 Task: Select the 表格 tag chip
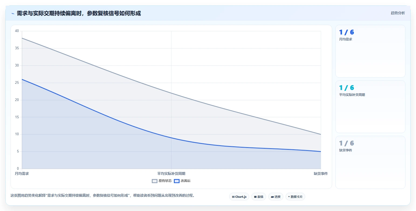pyautogui.click(x=259, y=197)
